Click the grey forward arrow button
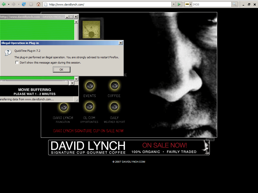258x193 pixels. click(14, 4)
